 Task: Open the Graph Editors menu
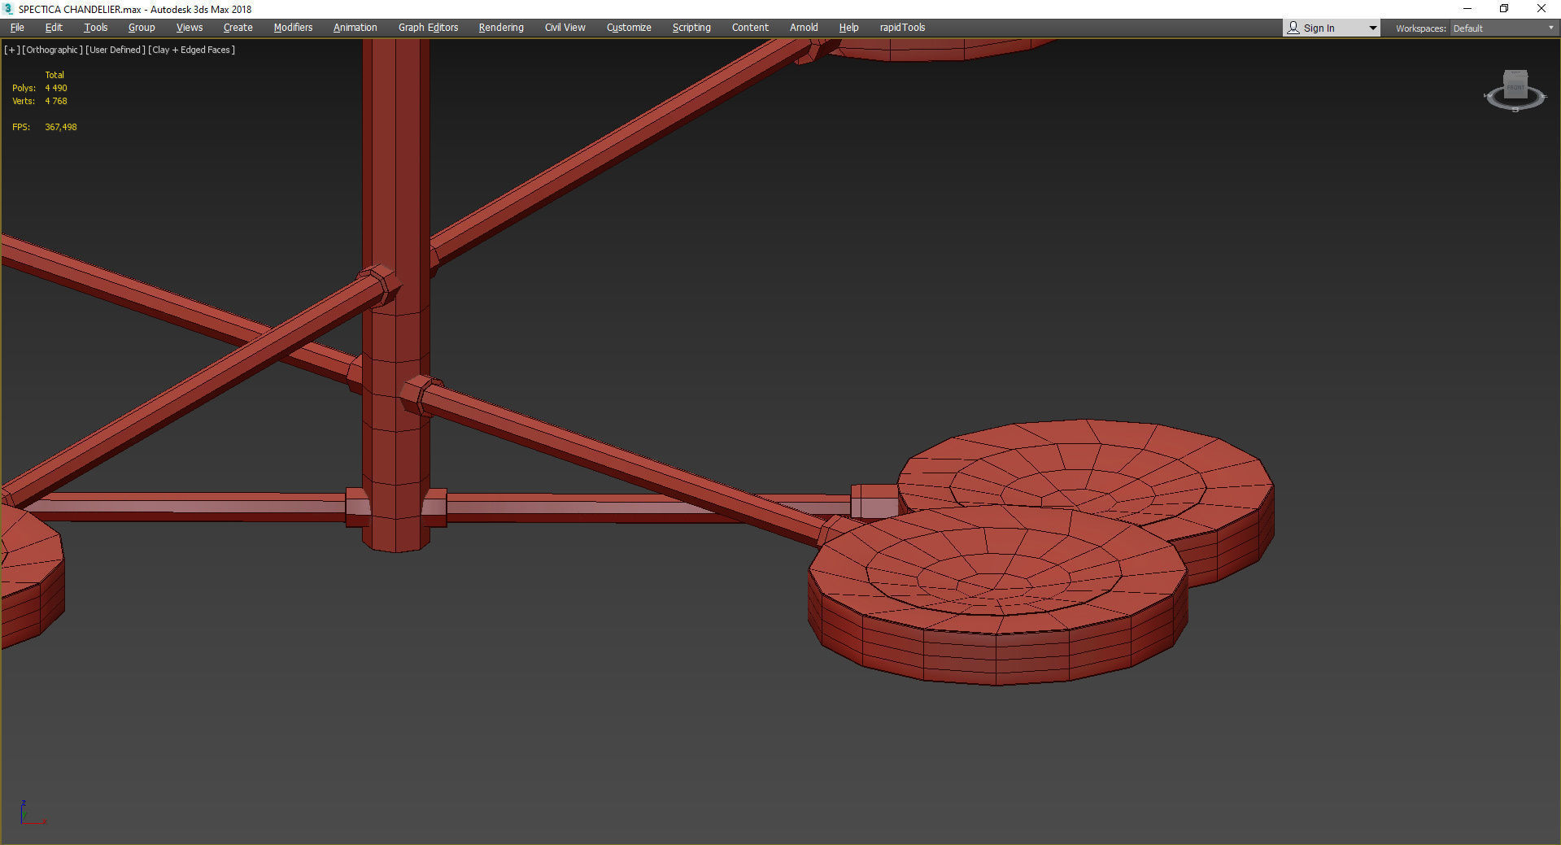(x=429, y=28)
